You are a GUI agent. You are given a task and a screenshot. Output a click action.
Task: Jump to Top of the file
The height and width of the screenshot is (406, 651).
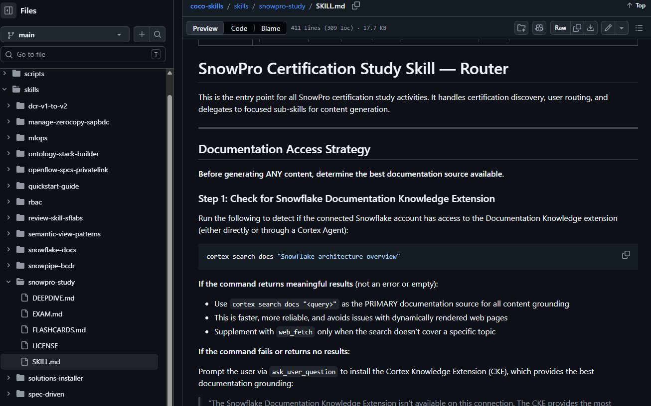636,5
